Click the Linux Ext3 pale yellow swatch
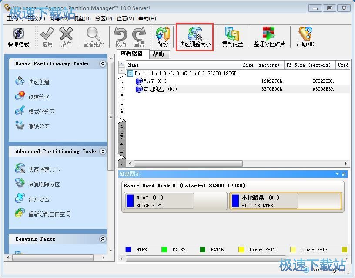The width and height of the screenshot is (355, 278). coord(293,250)
